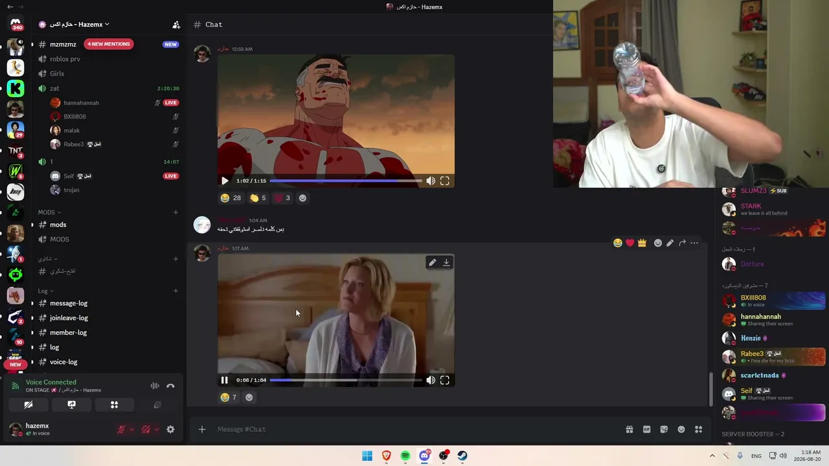Screen dimensions: 829x466
Task: Create channel in MODS category
Action: tap(176, 212)
